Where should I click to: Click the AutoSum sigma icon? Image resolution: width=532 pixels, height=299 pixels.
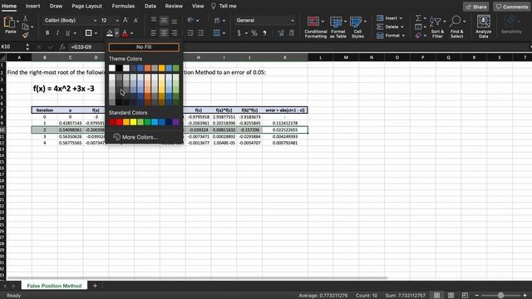(418, 18)
